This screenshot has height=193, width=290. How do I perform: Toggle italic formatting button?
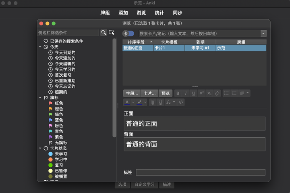click(186, 93)
